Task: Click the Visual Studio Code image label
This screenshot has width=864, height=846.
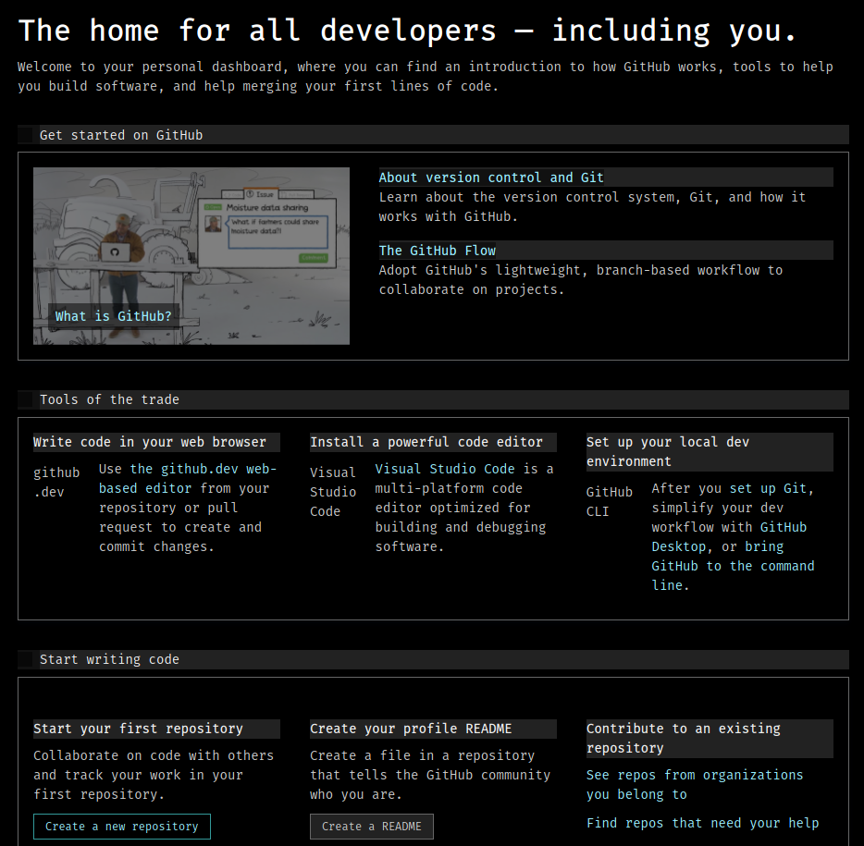Action: click(333, 492)
